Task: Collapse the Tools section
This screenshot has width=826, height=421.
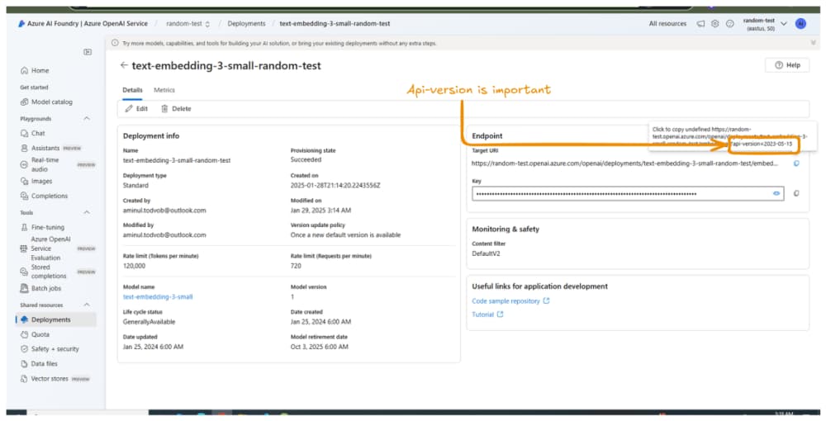Action: 87,213
